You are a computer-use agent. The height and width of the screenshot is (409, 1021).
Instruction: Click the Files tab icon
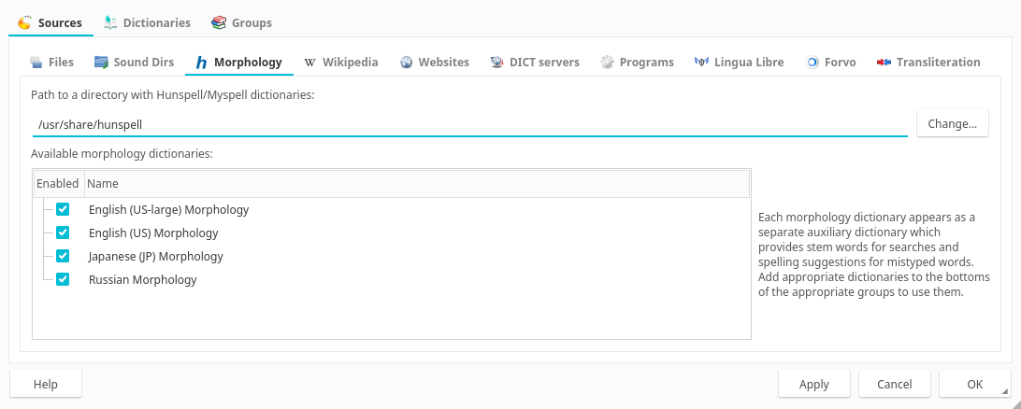coord(36,63)
